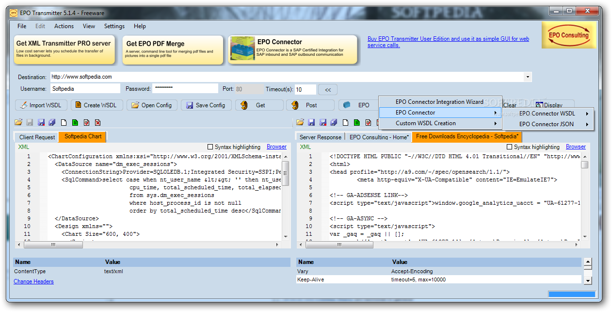The image size is (612, 312).
Task: Click the EPO Connector banner
Action: click(292, 49)
